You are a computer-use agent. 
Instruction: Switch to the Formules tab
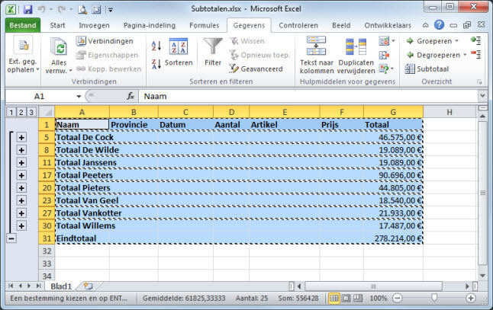tap(205, 25)
